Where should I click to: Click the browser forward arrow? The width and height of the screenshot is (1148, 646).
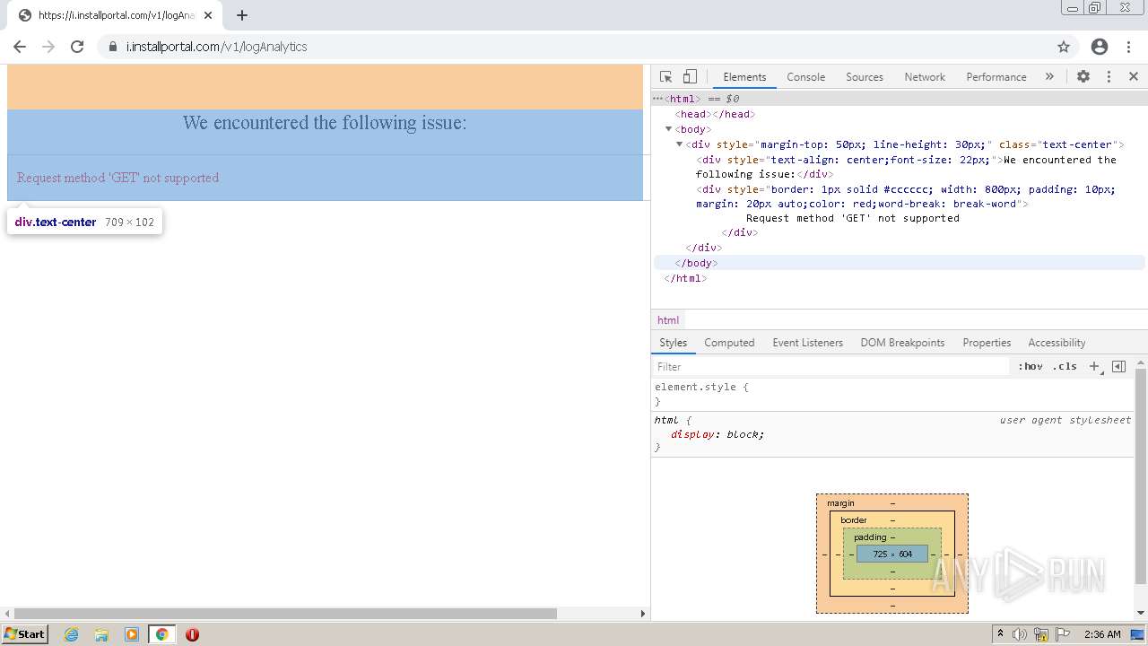48,47
